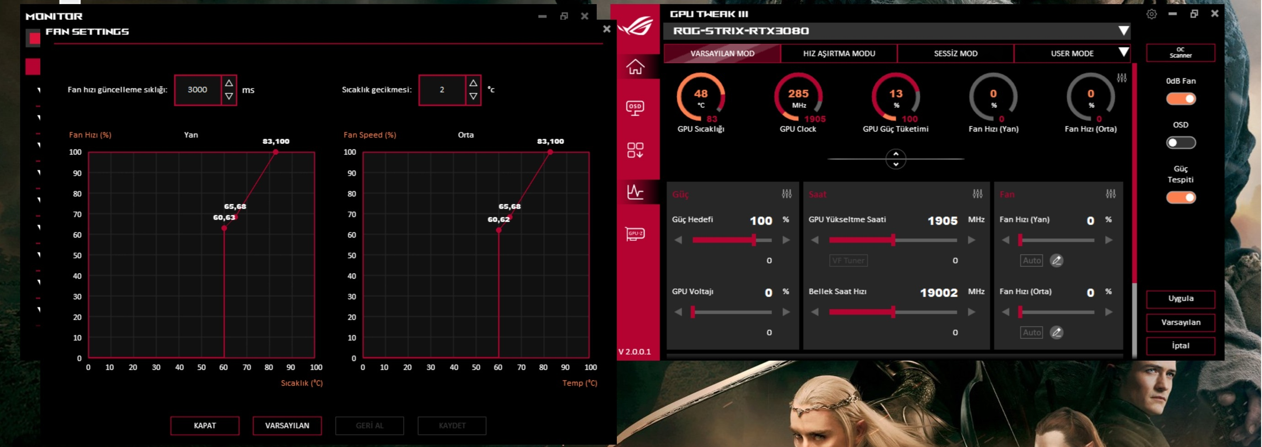Click the VF Tuner button
This screenshot has height=447, width=1262.
click(x=848, y=261)
